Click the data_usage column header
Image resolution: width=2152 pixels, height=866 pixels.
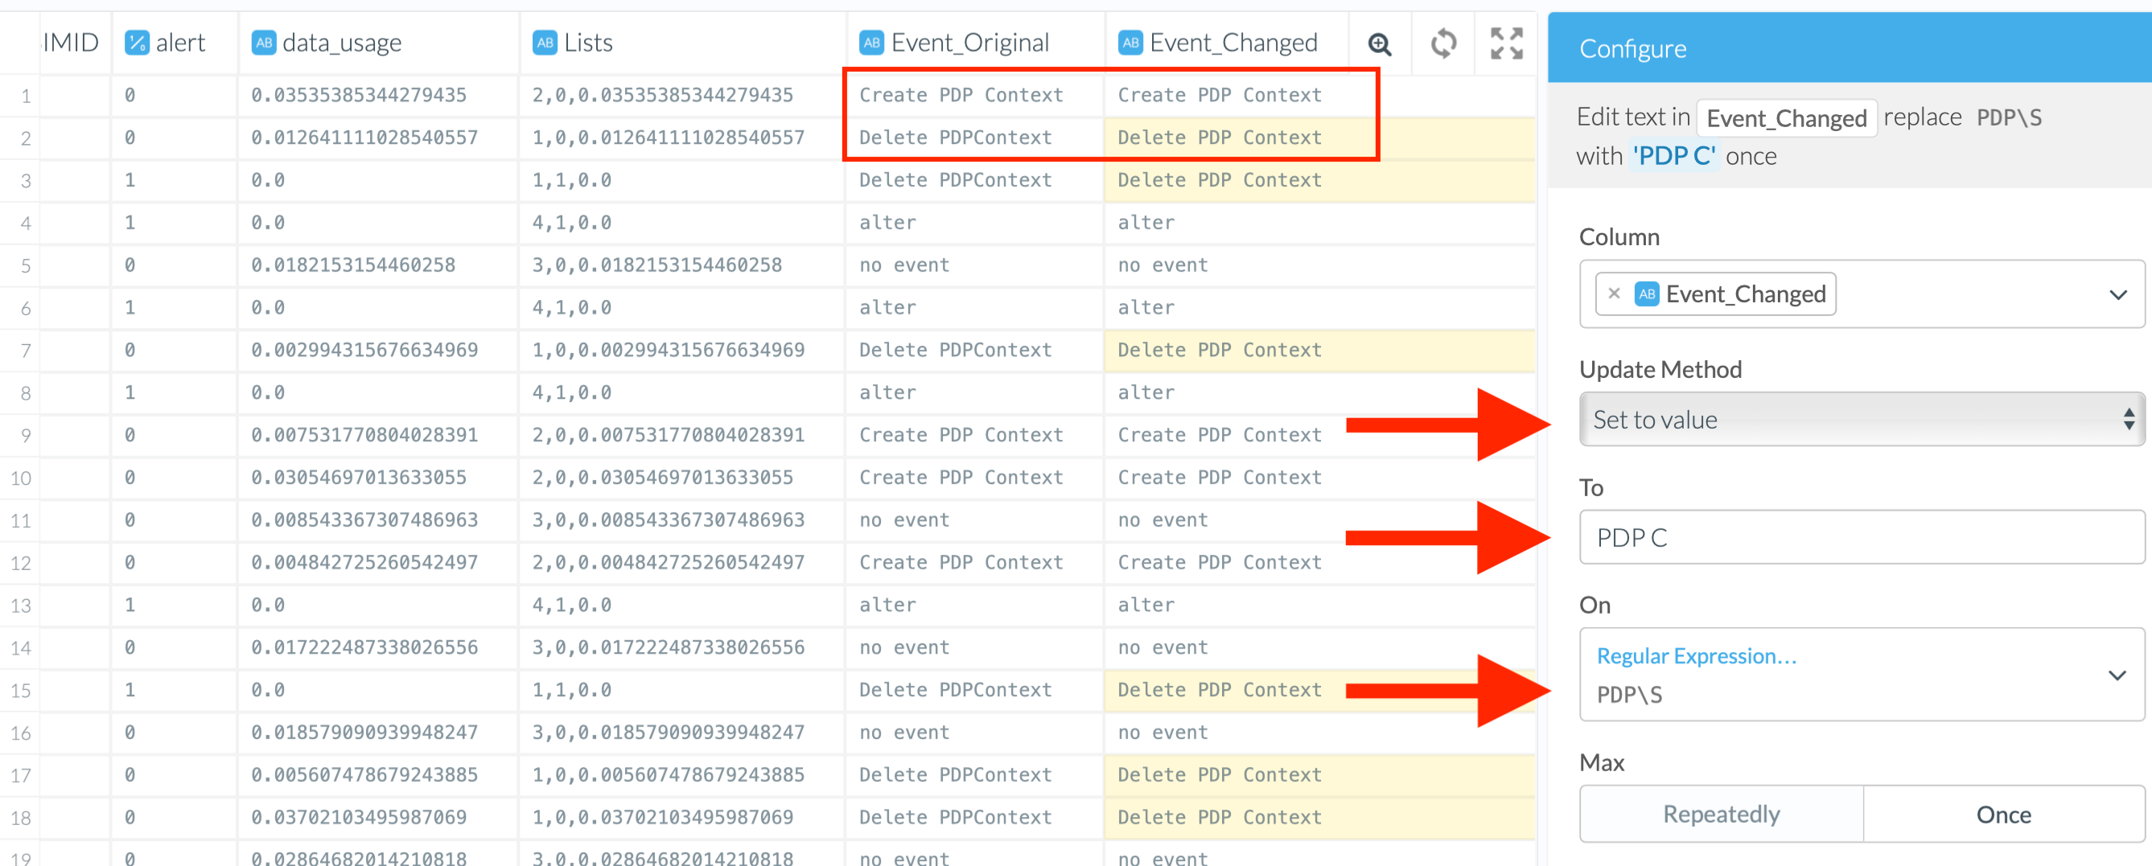coord(342,43)
